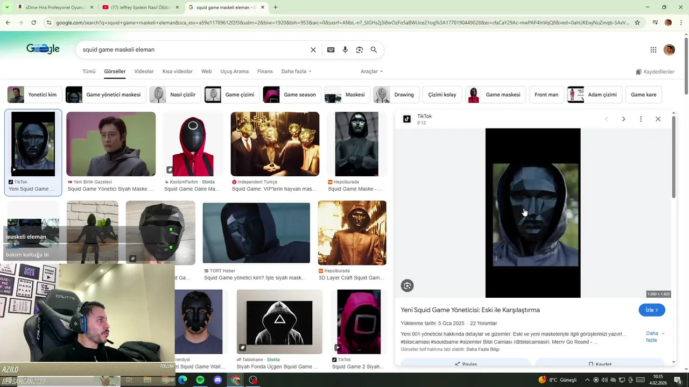Screen dimensions: 689x387
Task: Open preview panel three-dot options
Action: (641, 119)
